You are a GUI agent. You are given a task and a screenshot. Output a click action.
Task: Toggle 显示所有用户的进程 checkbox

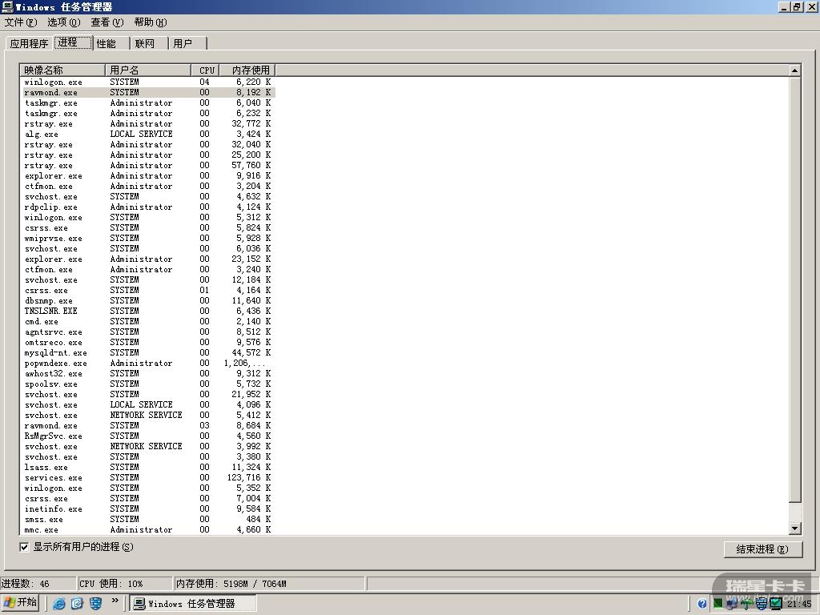pos(24,547)
